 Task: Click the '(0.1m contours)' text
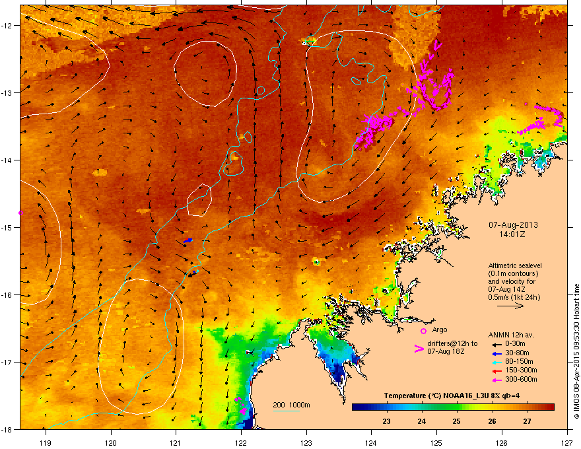click(514, 274)
